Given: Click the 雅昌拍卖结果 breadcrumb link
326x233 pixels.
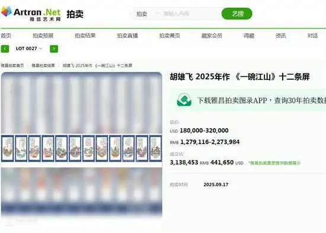Looking at the screenshot, I should (x=43, y=66).
